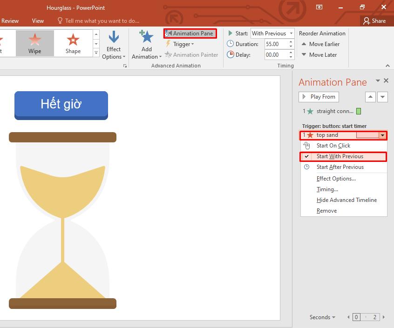Select Start On Click option

tap(333, 146)
